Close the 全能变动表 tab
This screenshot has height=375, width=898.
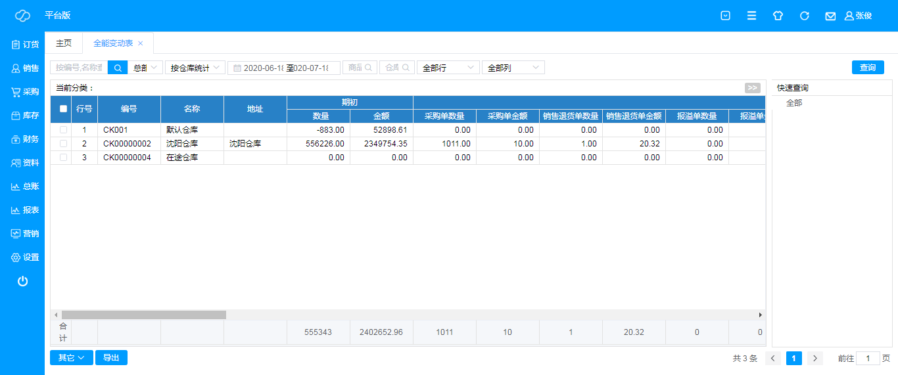pos(140,43)
